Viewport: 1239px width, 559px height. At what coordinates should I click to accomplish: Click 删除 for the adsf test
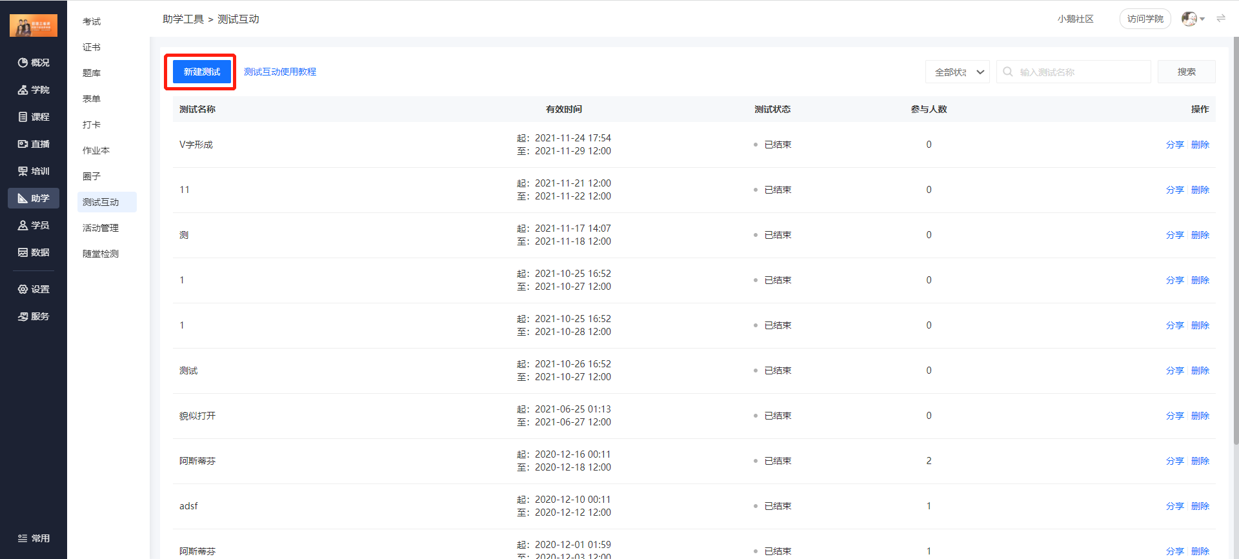pyautogui.click(x=1200, y=506)
